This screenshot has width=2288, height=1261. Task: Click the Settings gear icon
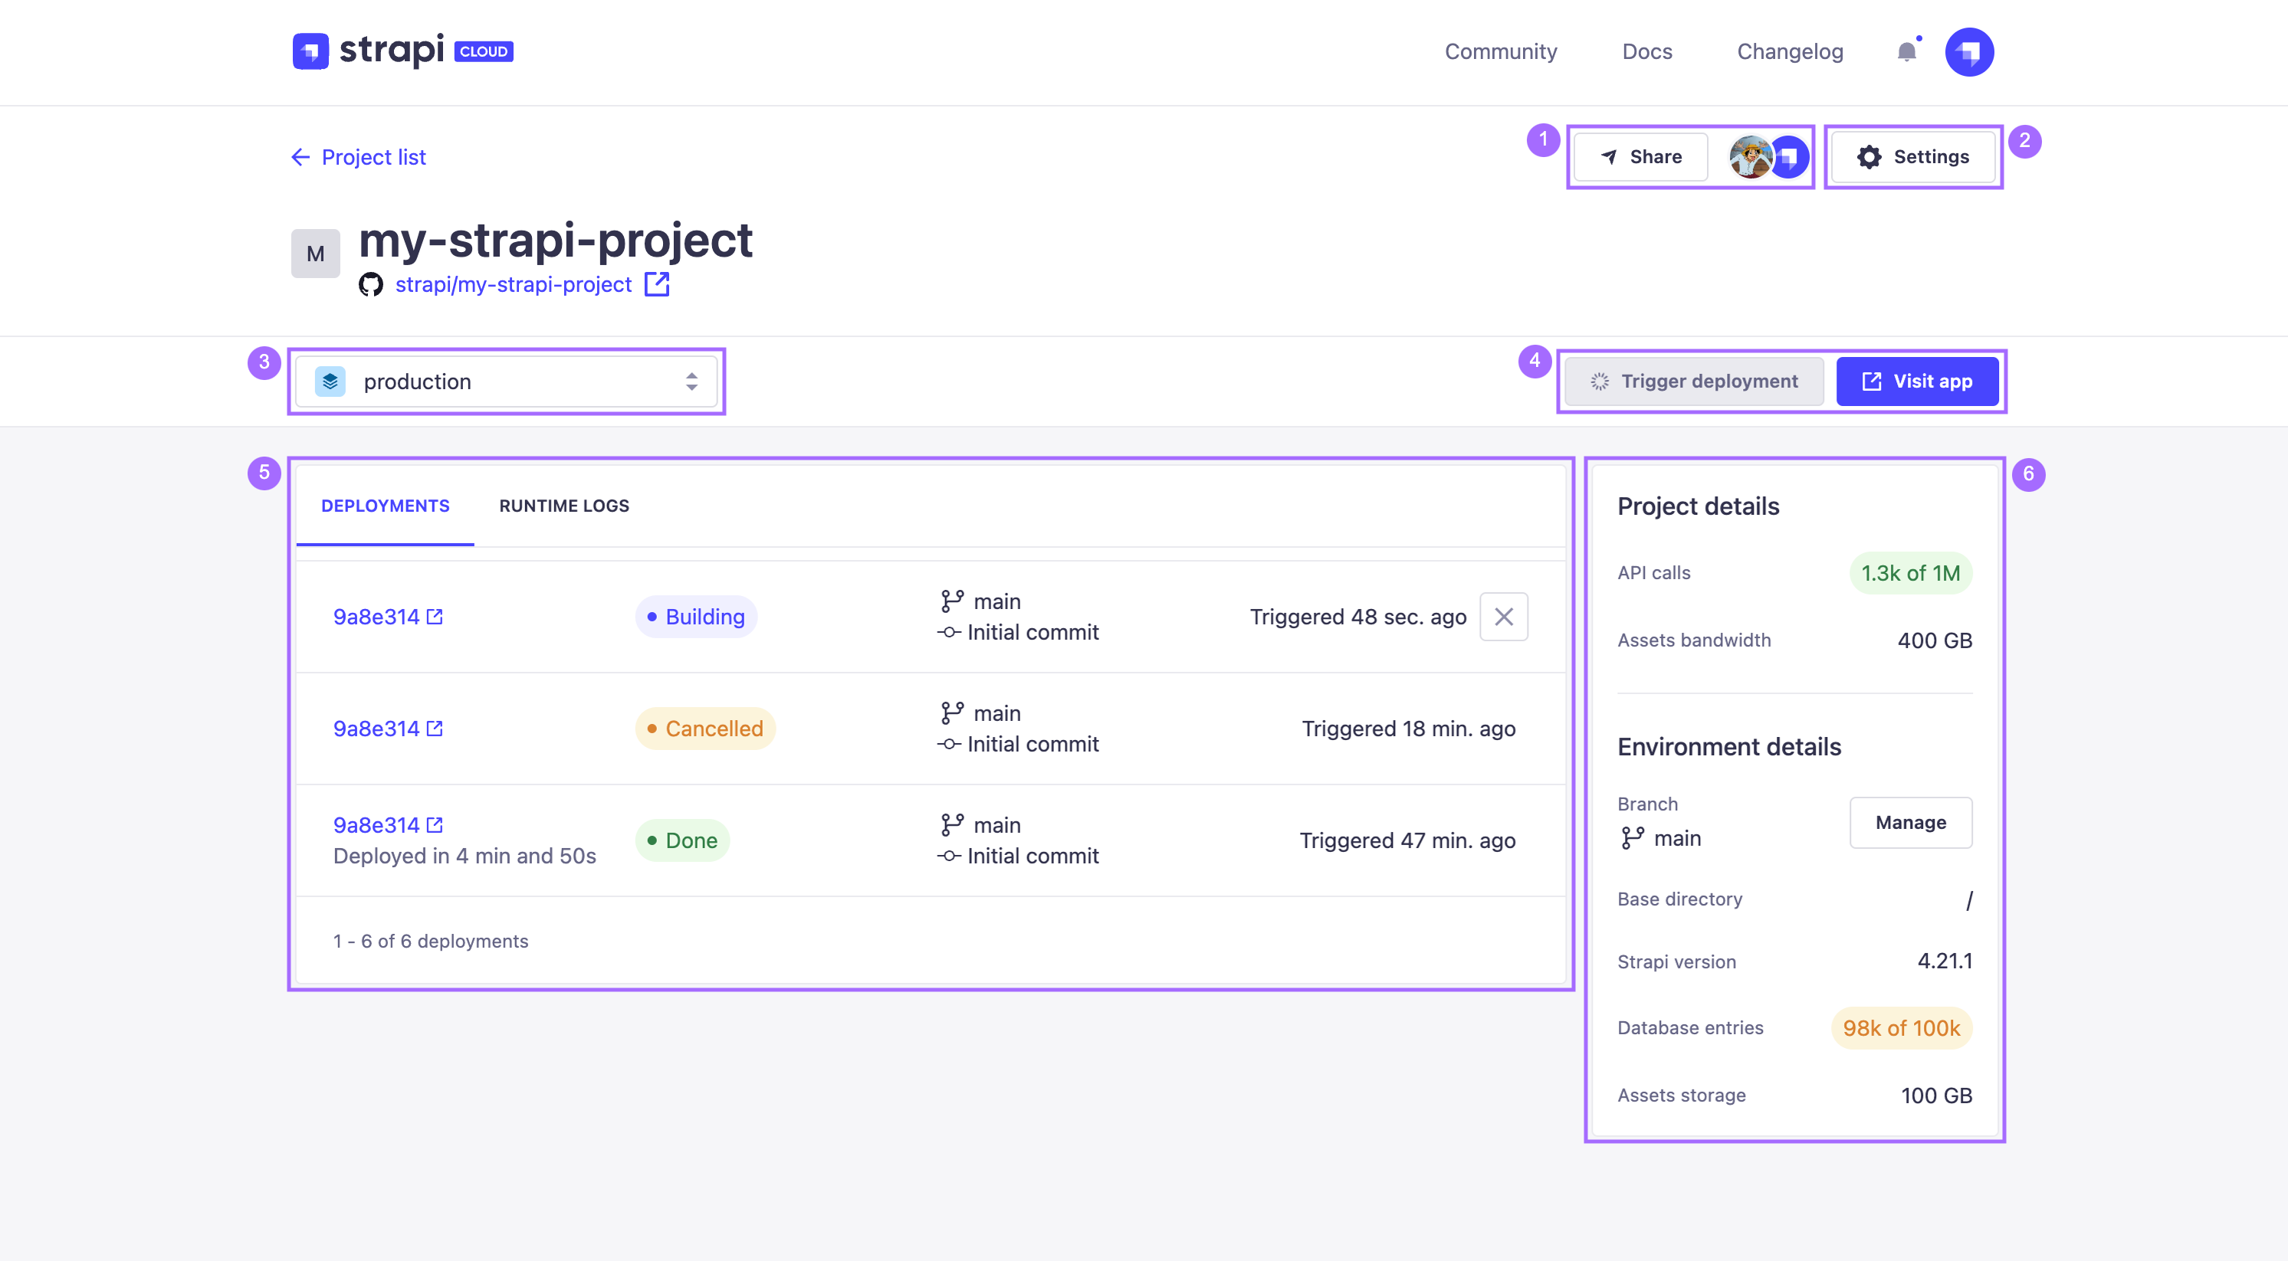pyautogui.click(x=1869, y=156)
